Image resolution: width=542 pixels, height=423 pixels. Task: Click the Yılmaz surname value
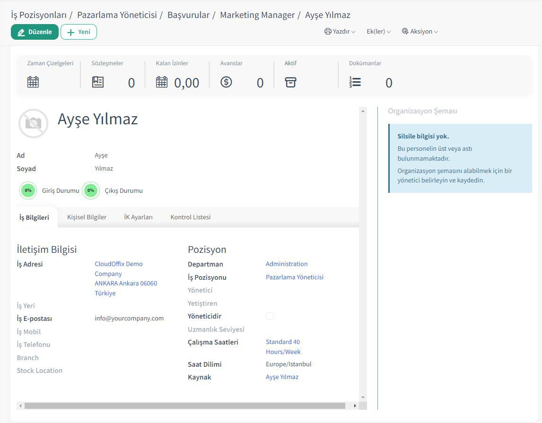pyautogui.click(x=104, y=169)
